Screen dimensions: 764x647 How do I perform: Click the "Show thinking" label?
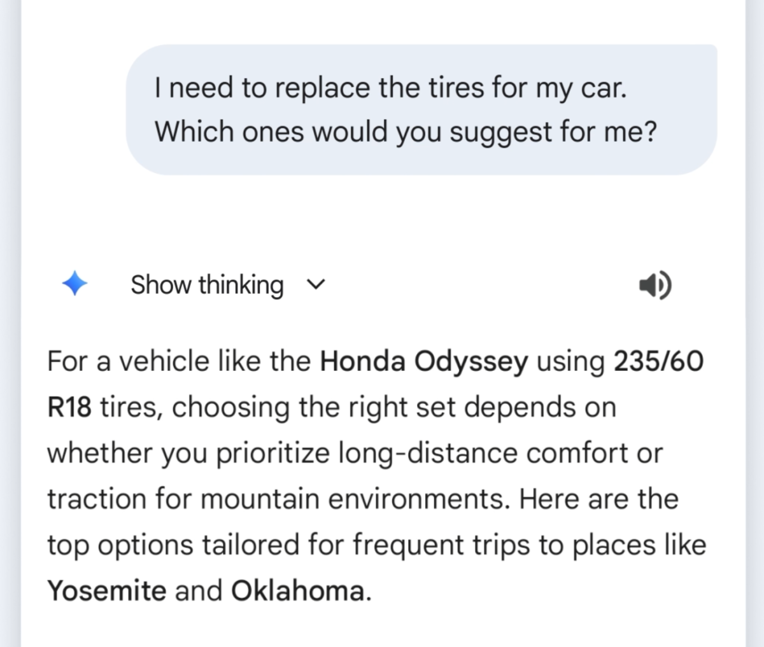pyautogui.click(x=207, y=284)
